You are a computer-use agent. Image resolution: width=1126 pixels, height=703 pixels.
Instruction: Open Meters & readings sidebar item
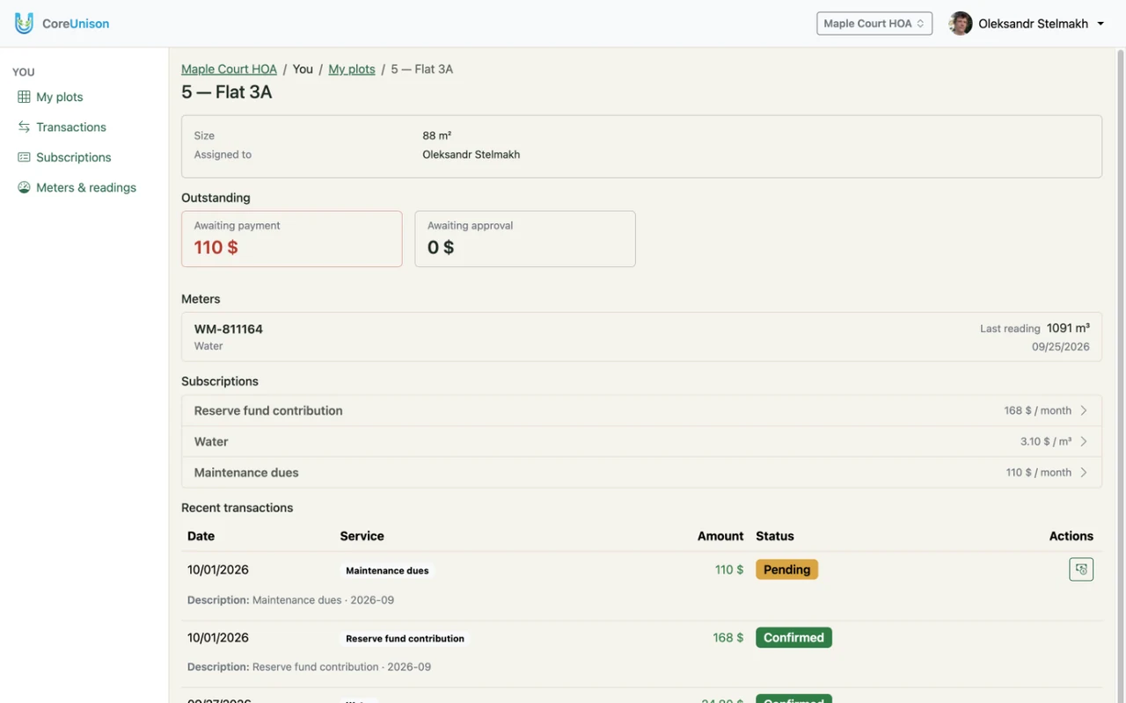(86, 187)
